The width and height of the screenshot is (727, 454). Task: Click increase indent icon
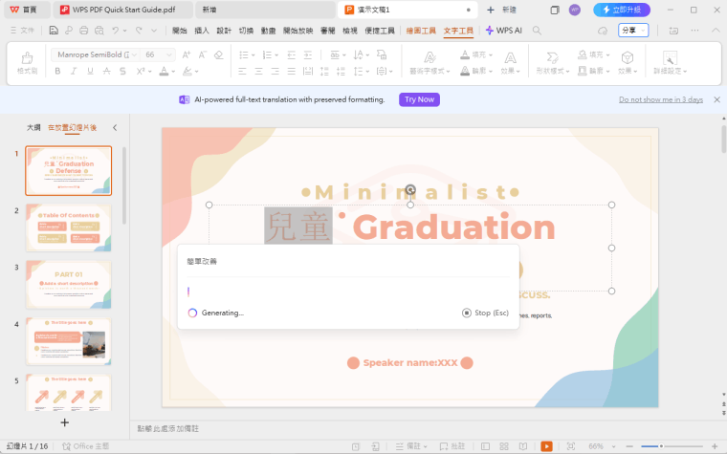(308, 55)
